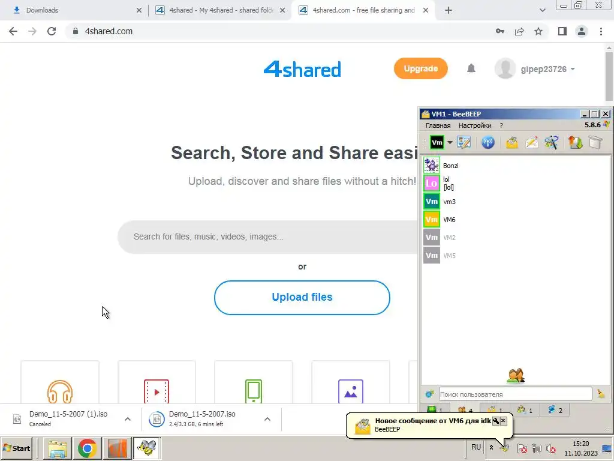Go back with the browser back arrow
This screenshot has height=461, width=614.
tap(13, 31)
